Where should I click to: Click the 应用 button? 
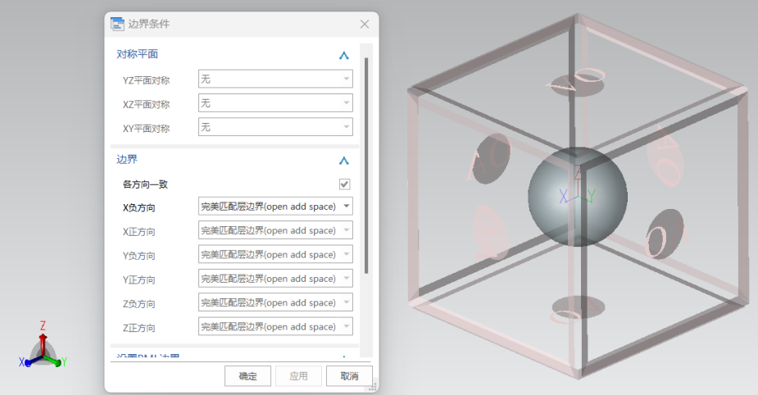298,376
